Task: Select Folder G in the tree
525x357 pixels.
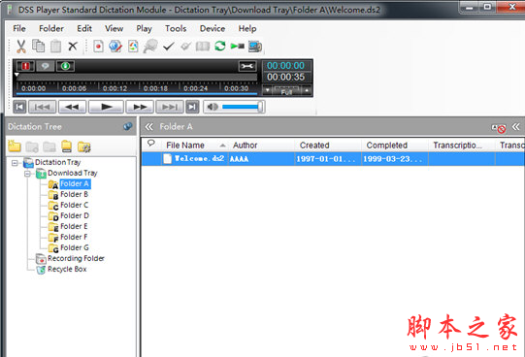Action: 75,248
